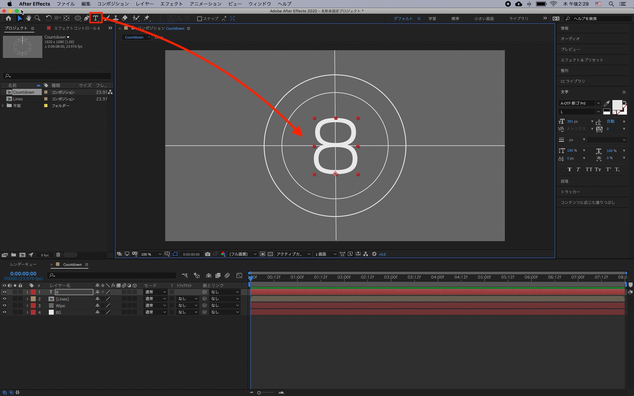Select the Puppet Pin tool
This screenshot has width=634, height=396.
click(147, 18)
